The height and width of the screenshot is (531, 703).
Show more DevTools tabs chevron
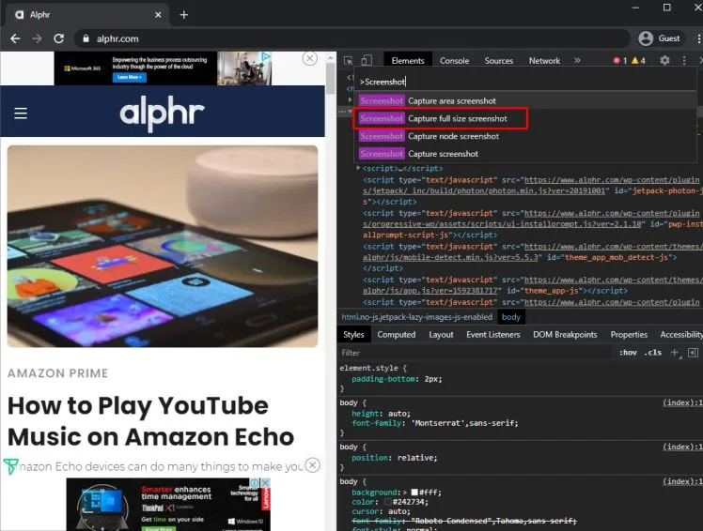coord(577,60)
